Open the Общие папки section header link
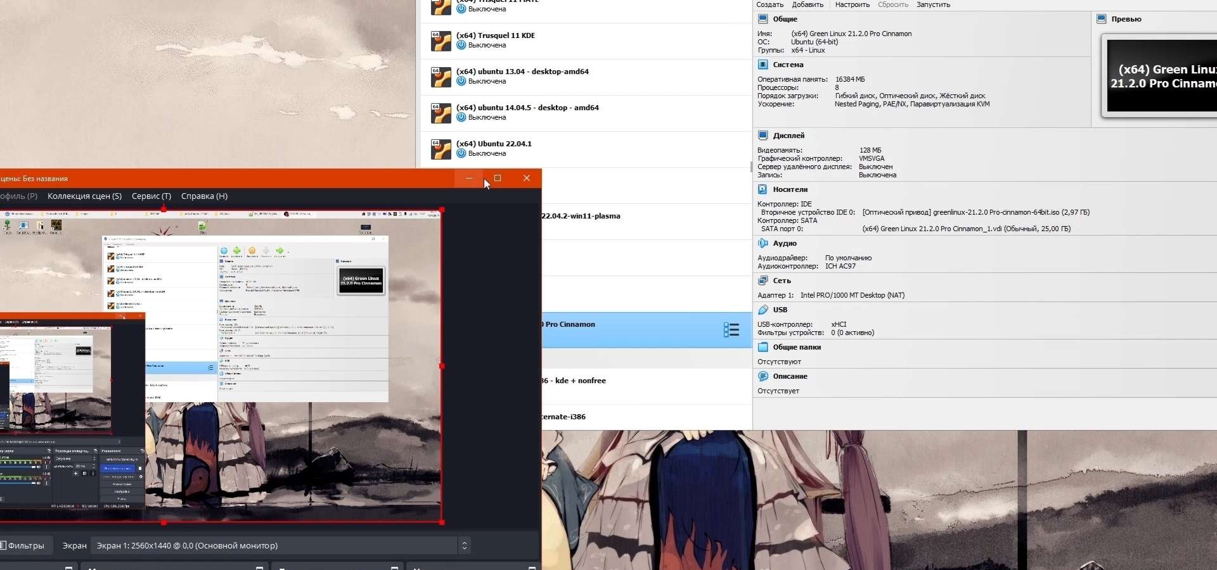 (797, 347)
